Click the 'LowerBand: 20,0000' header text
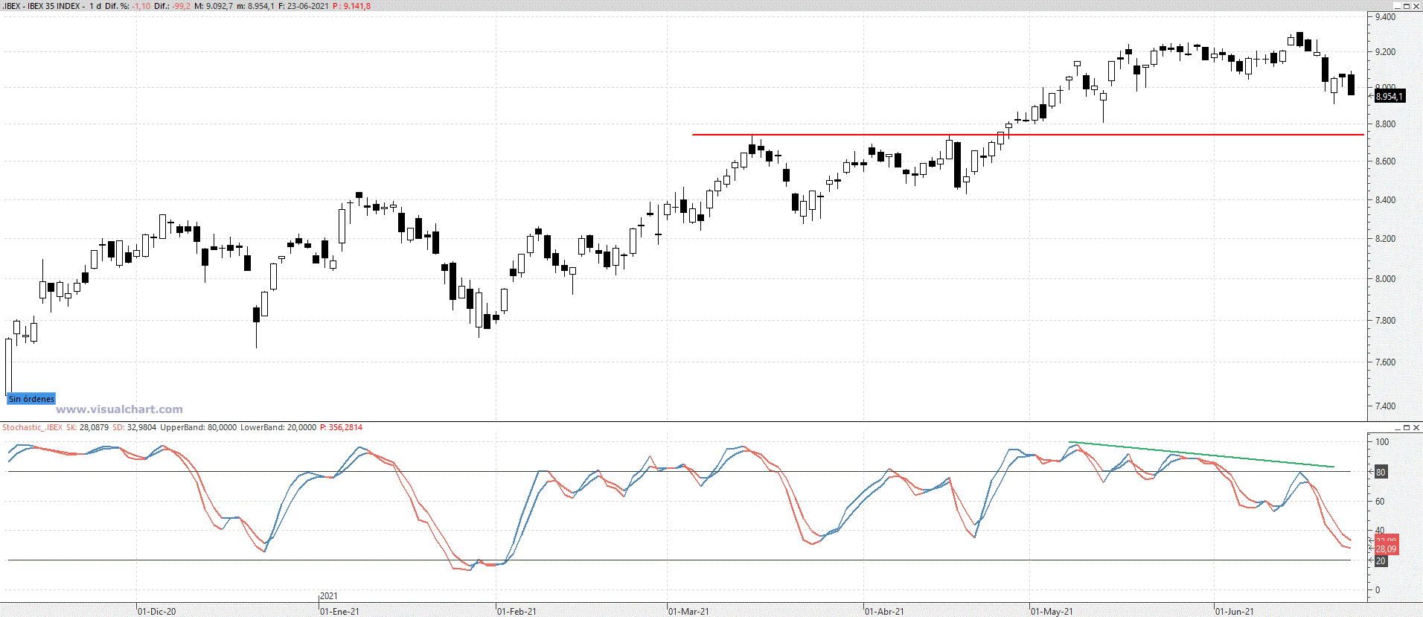The height and width of the screenshot is (617, 1423). [278, 427]
